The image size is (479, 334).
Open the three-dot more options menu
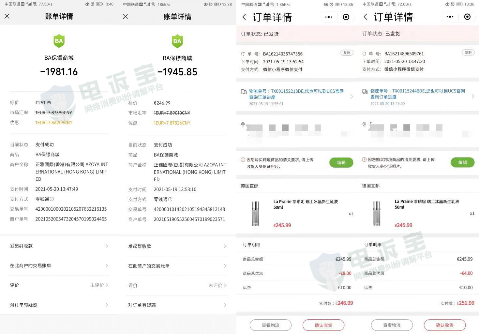click(328, 17)
